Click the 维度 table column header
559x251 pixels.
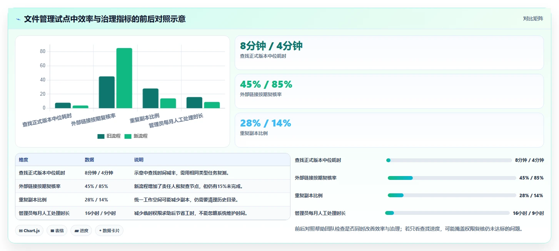tap(23, 160)
